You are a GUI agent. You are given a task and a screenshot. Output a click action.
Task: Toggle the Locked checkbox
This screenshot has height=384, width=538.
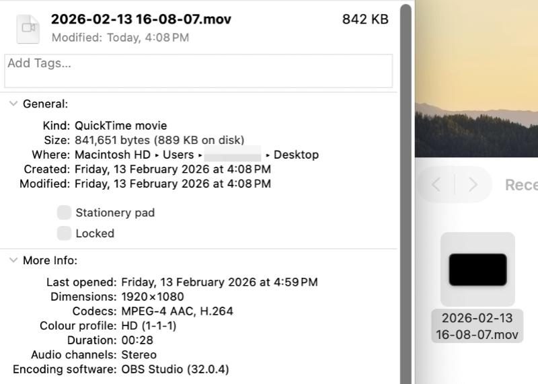(x=64, y=233)
